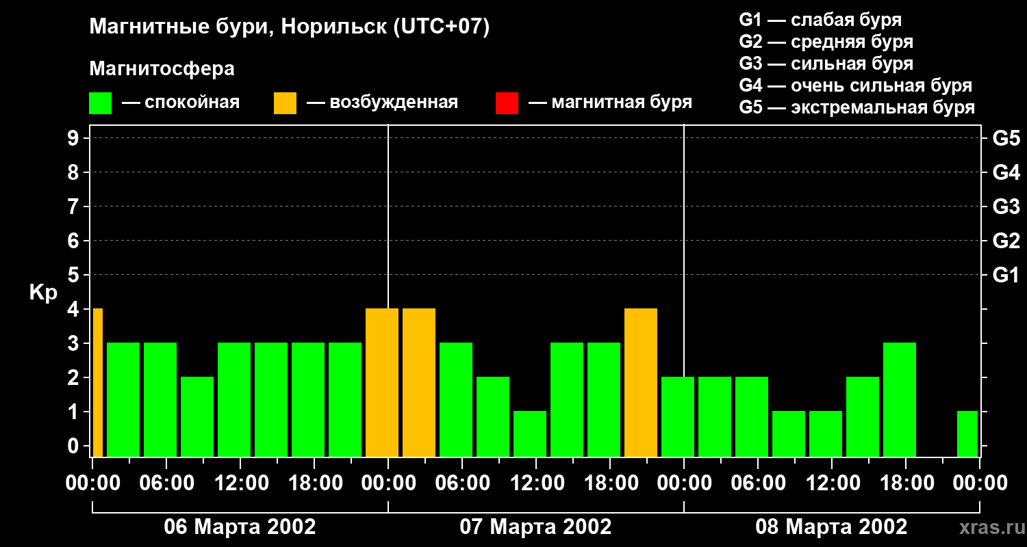Click the 00:00 label between 06 and 07 Марта
1027x547 pixels.
tap(388, 483)
